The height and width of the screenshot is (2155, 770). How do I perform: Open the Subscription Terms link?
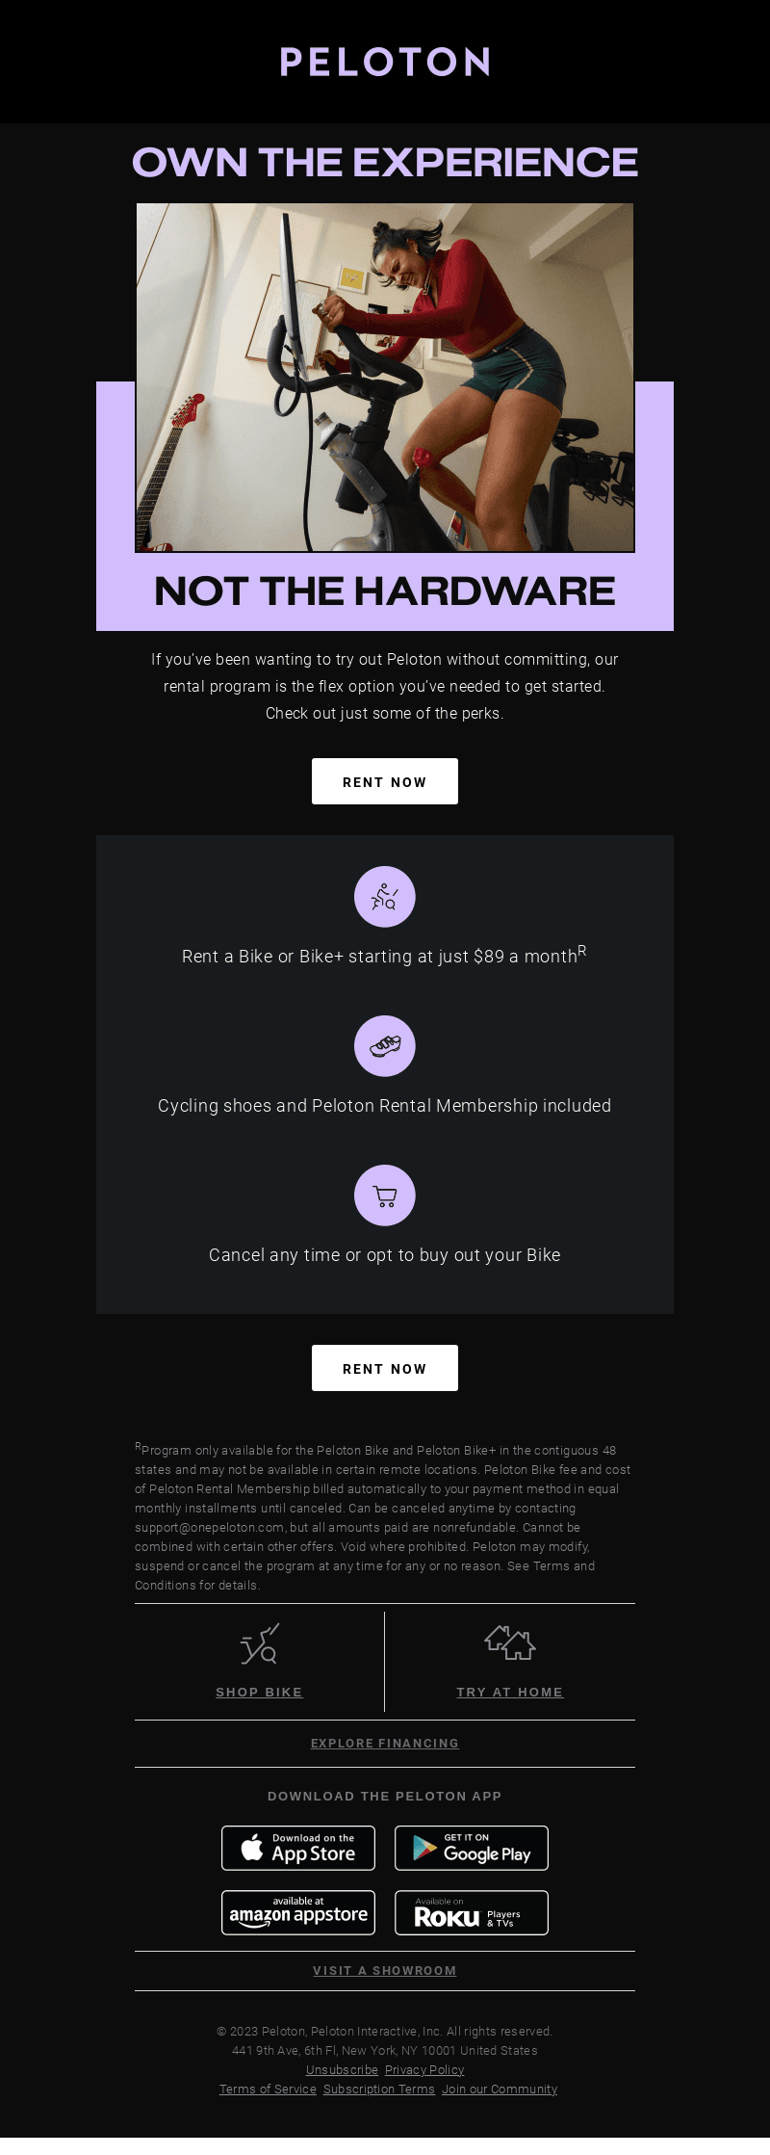[379, 2089]
